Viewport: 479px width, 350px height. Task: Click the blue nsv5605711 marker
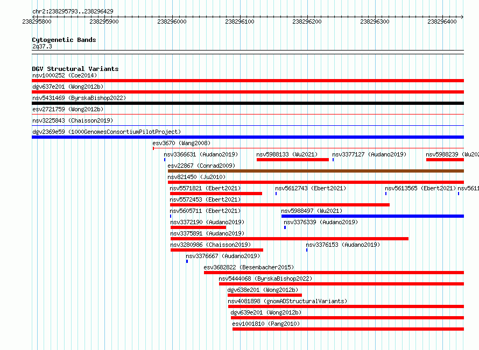(x=171, y=216)
